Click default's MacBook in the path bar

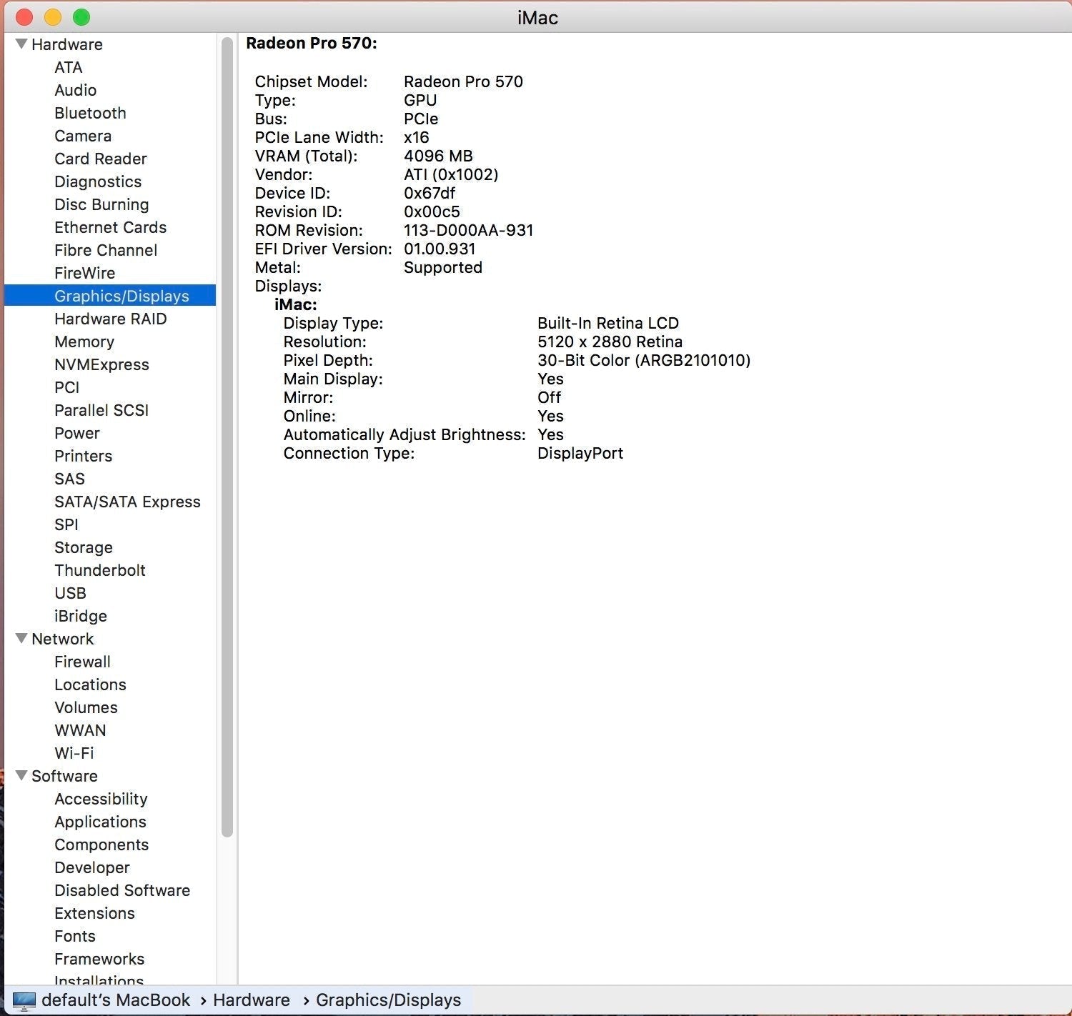click(x=116, y=1000)
